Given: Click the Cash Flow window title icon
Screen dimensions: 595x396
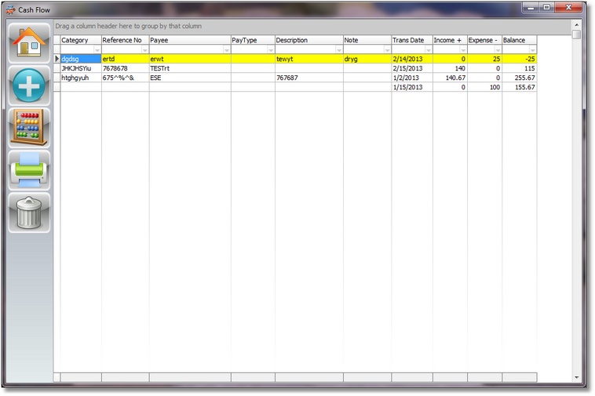Looking at the screenshot, I should click(10, 9).
